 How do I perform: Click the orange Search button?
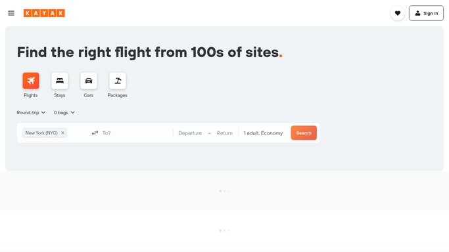coord(304,133)
